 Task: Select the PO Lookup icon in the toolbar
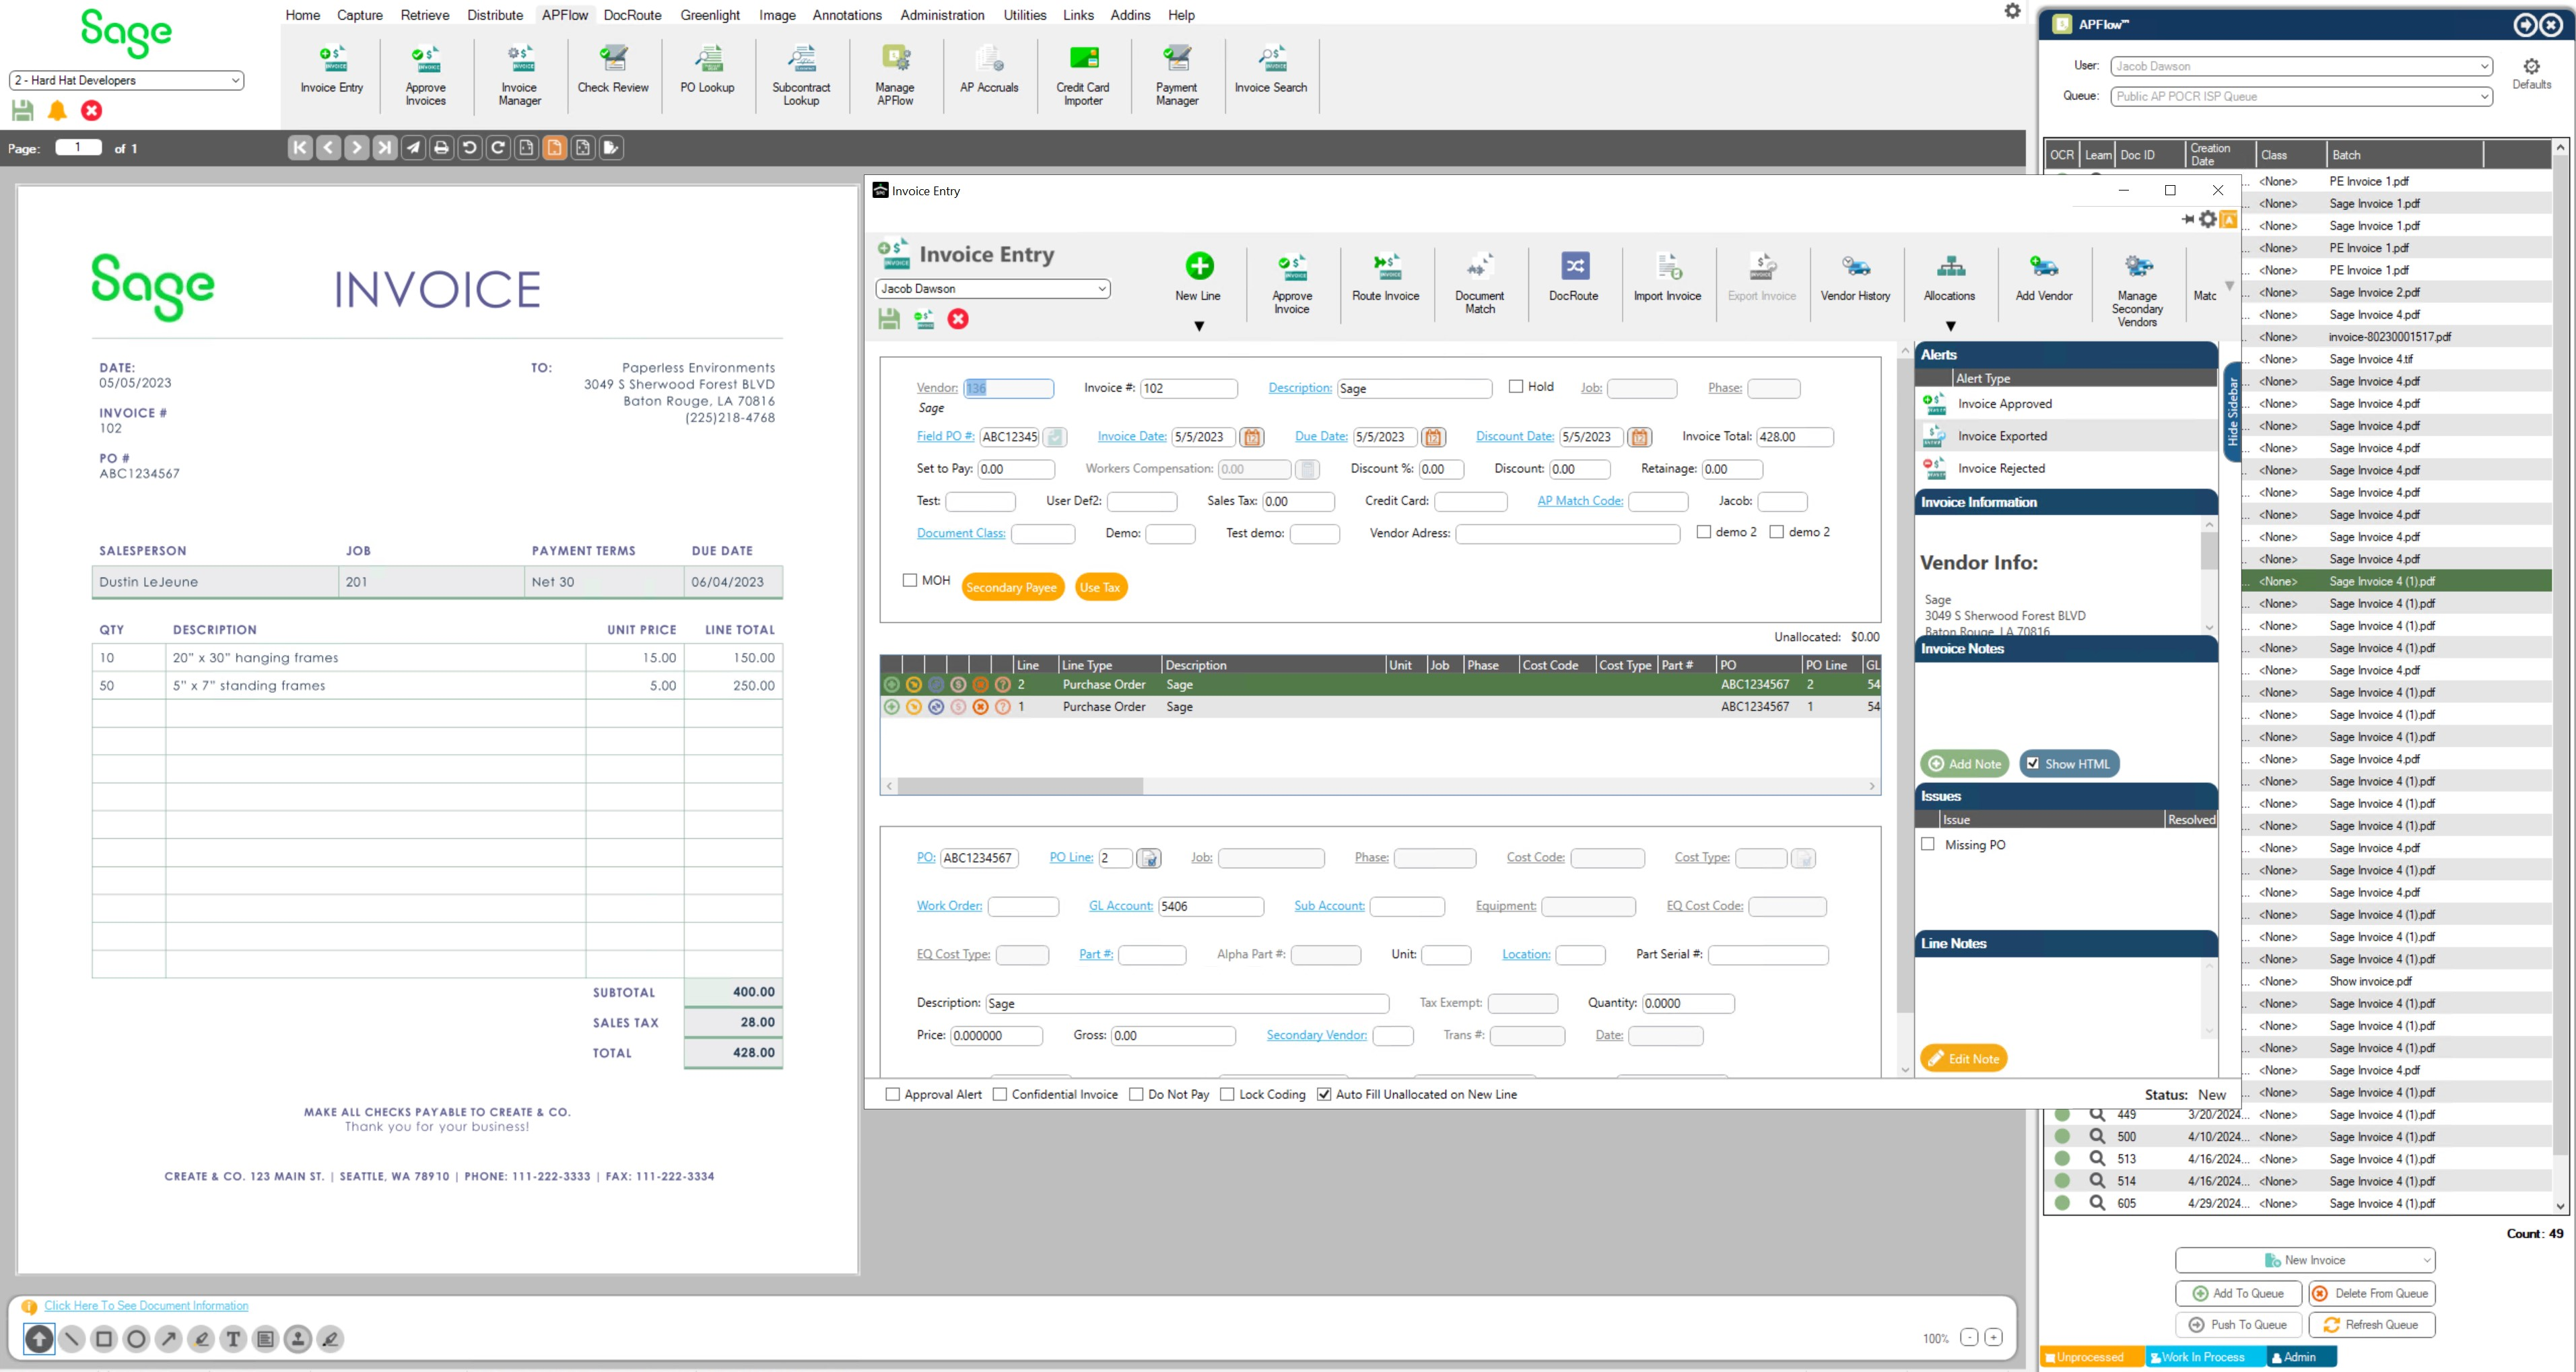[707, 70]
